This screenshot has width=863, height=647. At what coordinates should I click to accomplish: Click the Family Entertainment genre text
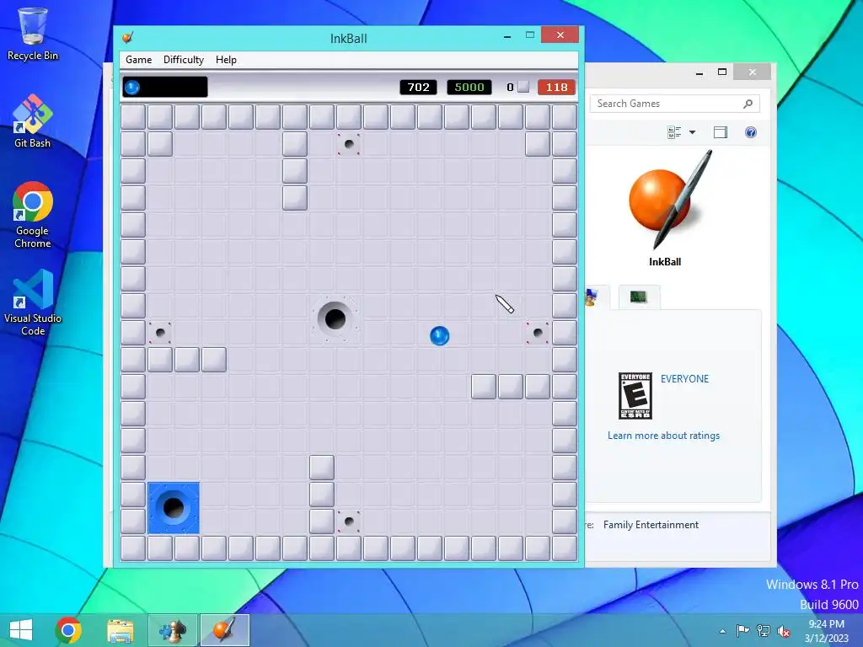point(651,525)
